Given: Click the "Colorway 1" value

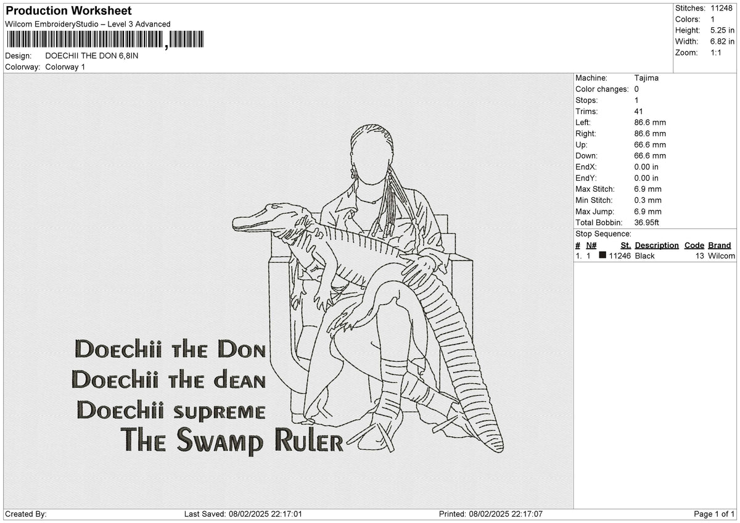Looking at the screenshot, I should tap(65, 67).
